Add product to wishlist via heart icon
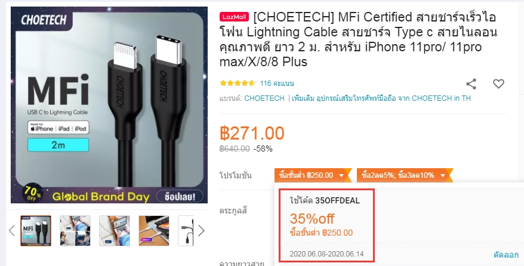The height and width of the screenshot is (266, 524). pos(498,83)
